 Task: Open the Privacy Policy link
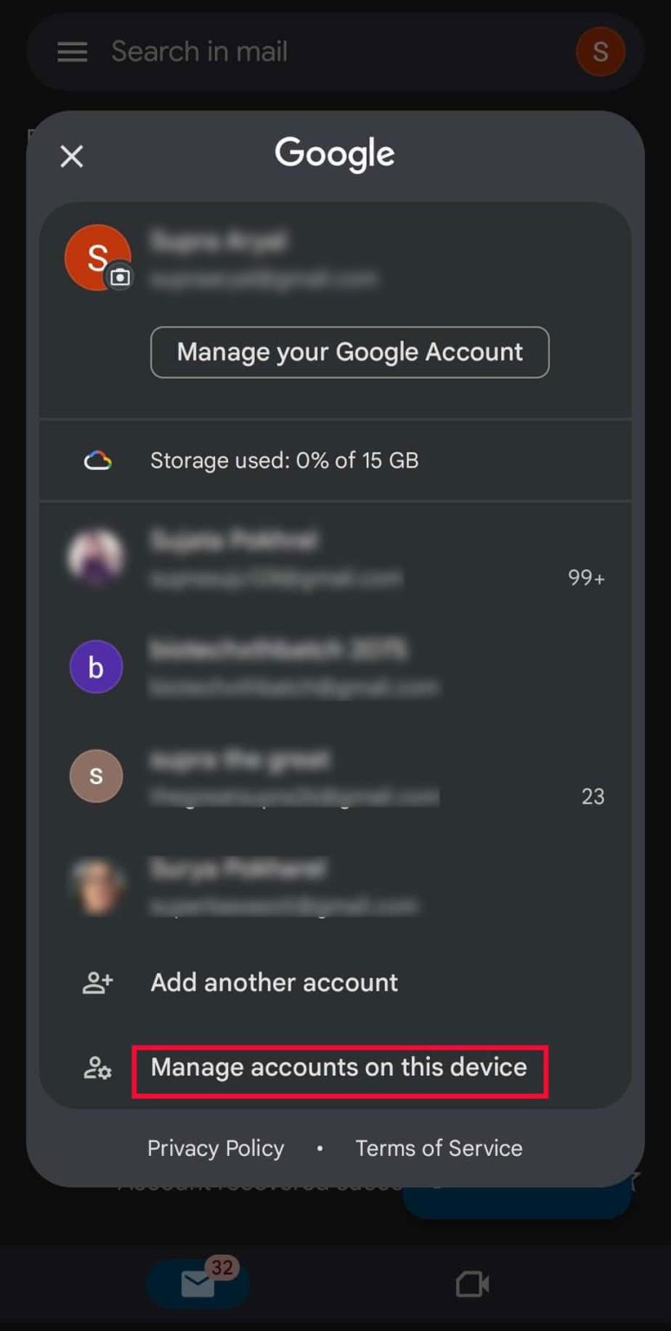point(216,1148)
